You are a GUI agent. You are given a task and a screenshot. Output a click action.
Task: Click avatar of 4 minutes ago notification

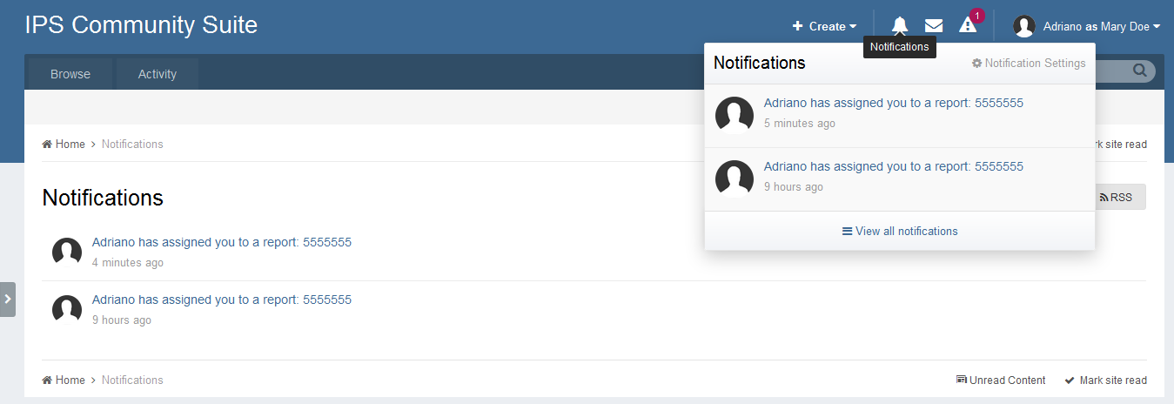(67, 252)
